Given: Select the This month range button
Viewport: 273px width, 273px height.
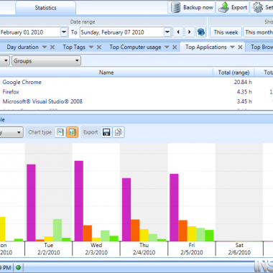Looking at the screenshot, I should pos(258,32).
